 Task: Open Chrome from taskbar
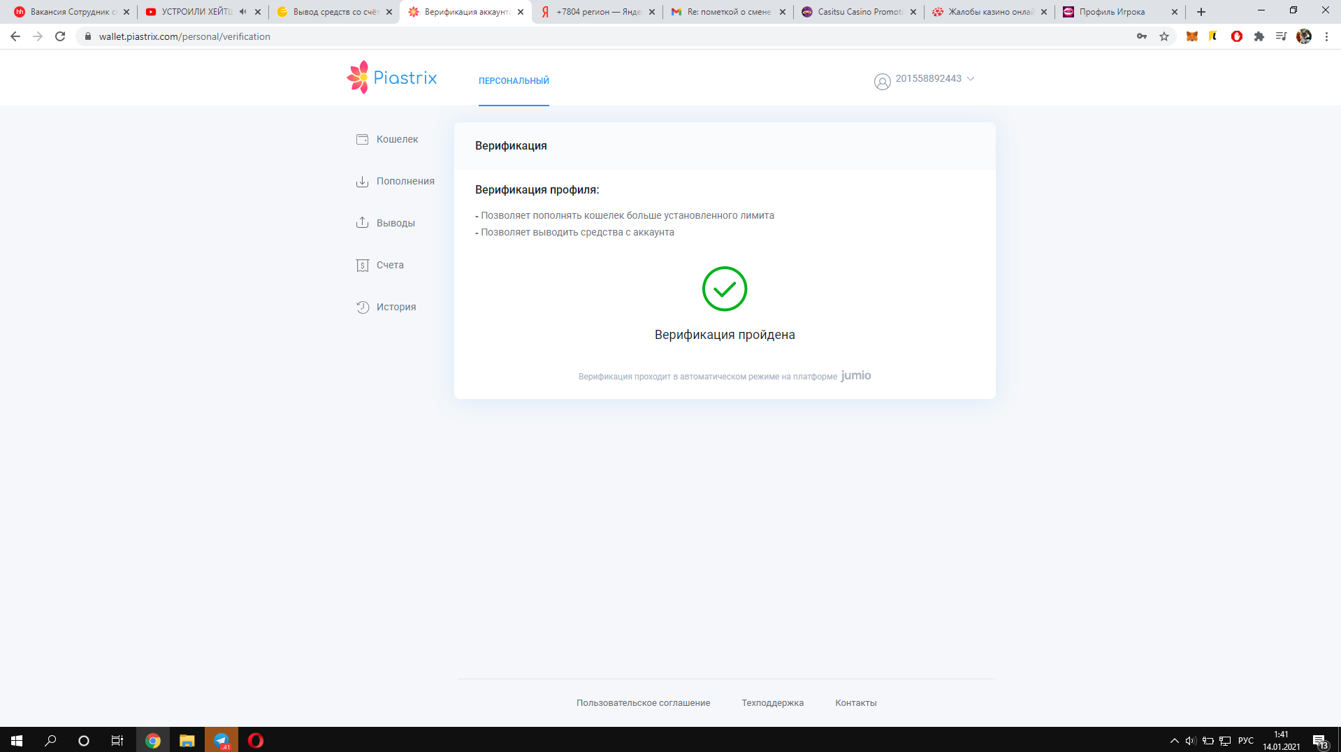pyautogui.click(x=153, y=740)
